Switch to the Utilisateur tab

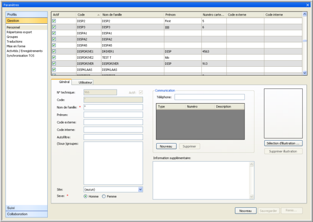[x=85, y=82]
